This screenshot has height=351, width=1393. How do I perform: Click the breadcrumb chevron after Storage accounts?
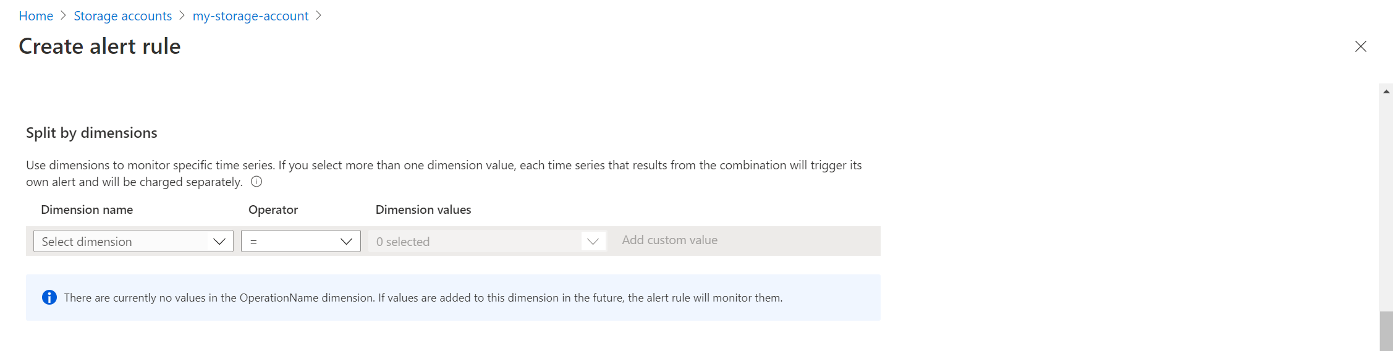click(x=182, y=16)
